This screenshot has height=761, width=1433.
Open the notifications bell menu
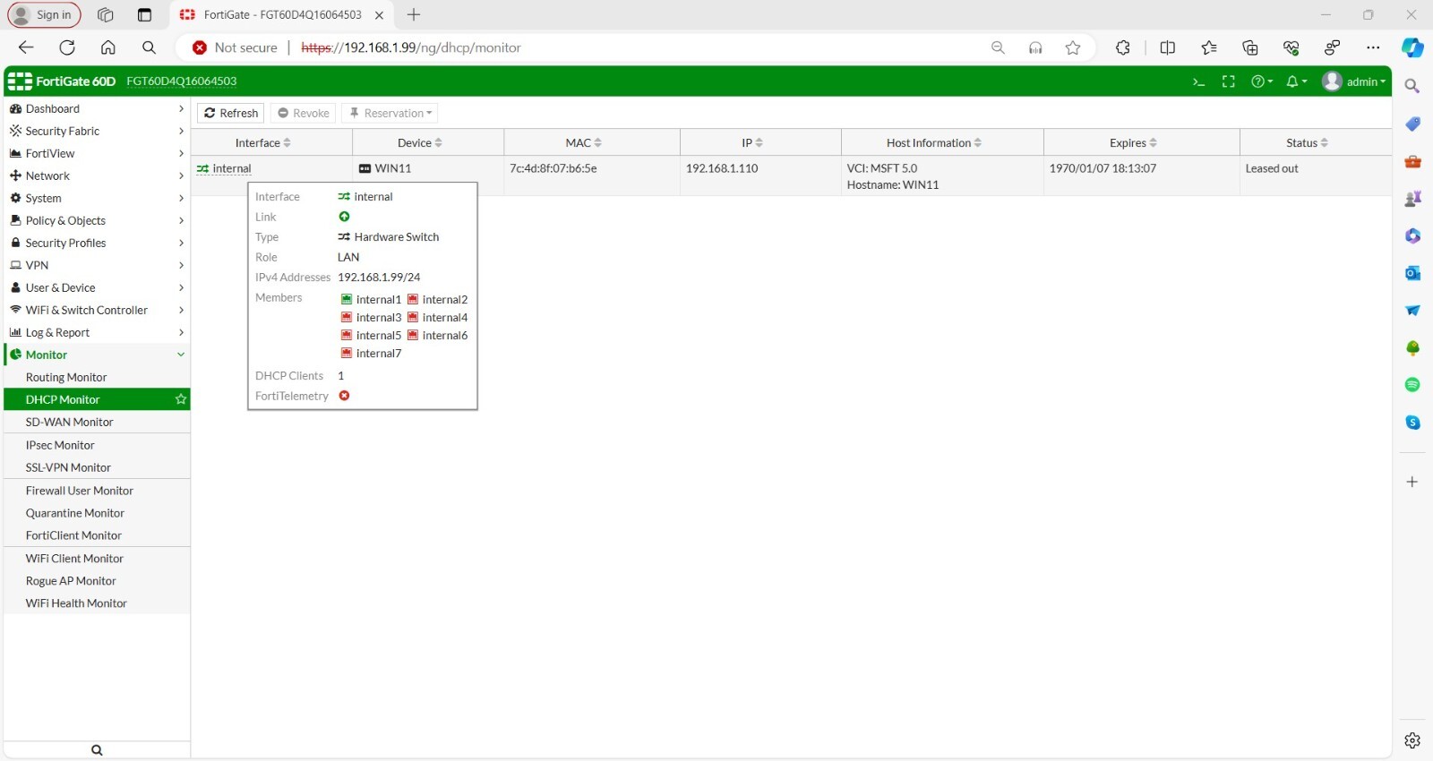click(x=1296, y=81)
